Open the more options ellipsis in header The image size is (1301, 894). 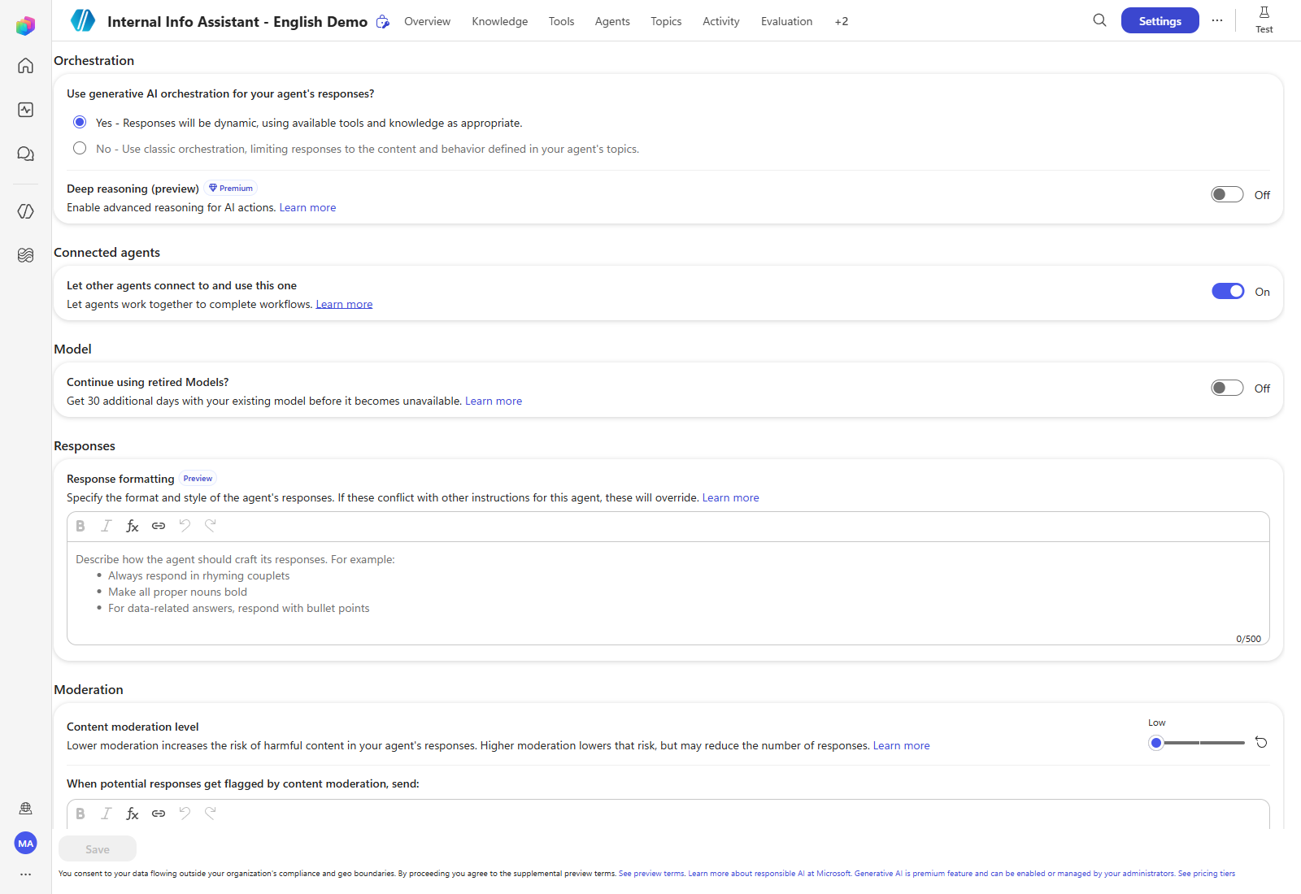(1217, 20)
